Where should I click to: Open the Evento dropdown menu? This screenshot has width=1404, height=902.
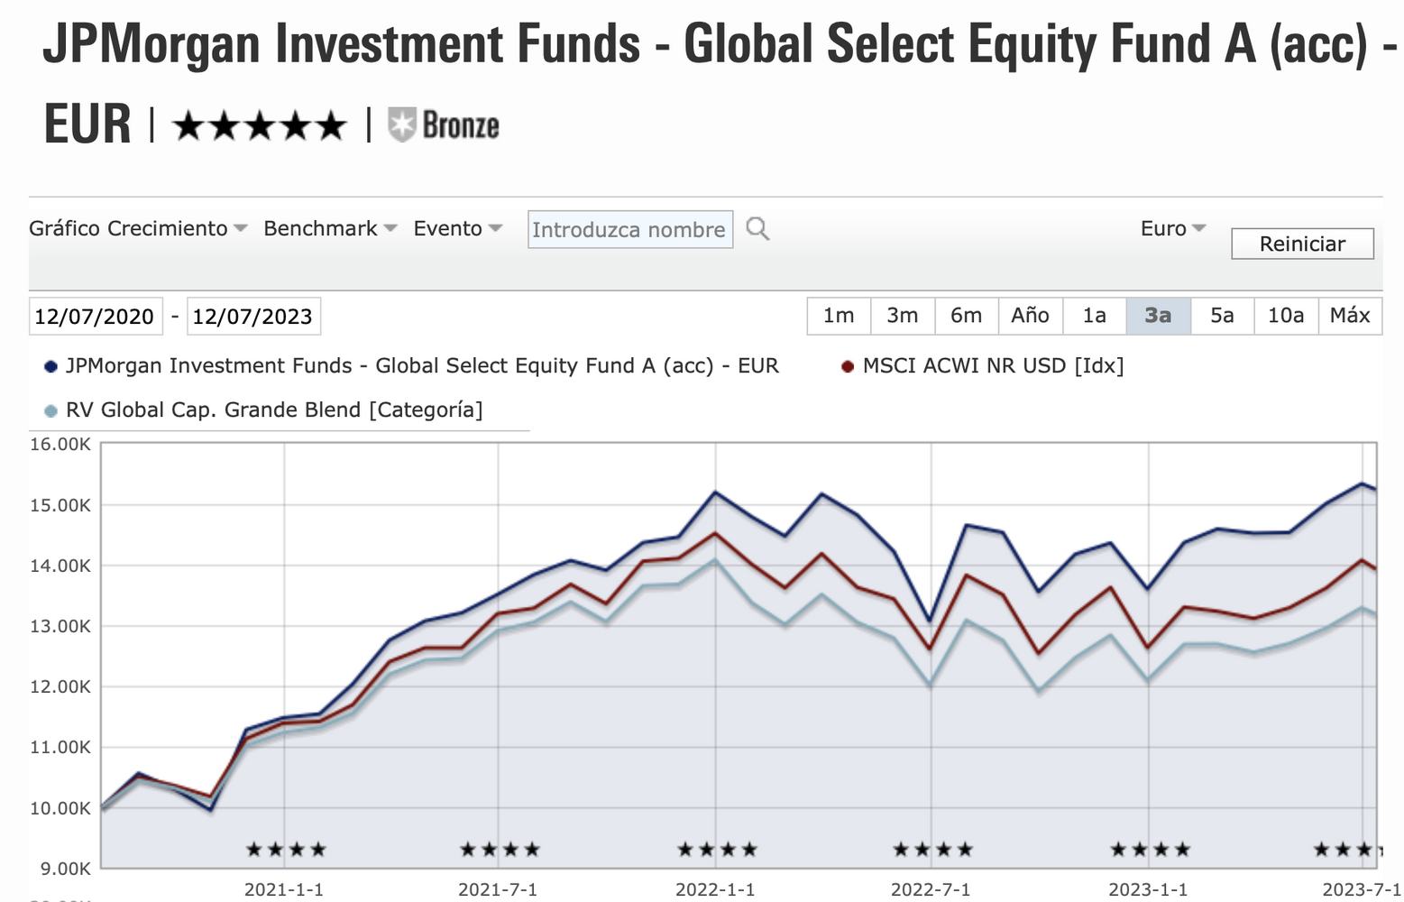click(457, 229)
